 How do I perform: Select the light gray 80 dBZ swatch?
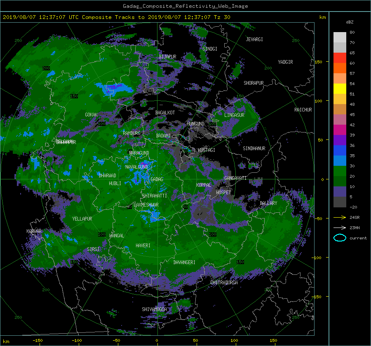340,37
